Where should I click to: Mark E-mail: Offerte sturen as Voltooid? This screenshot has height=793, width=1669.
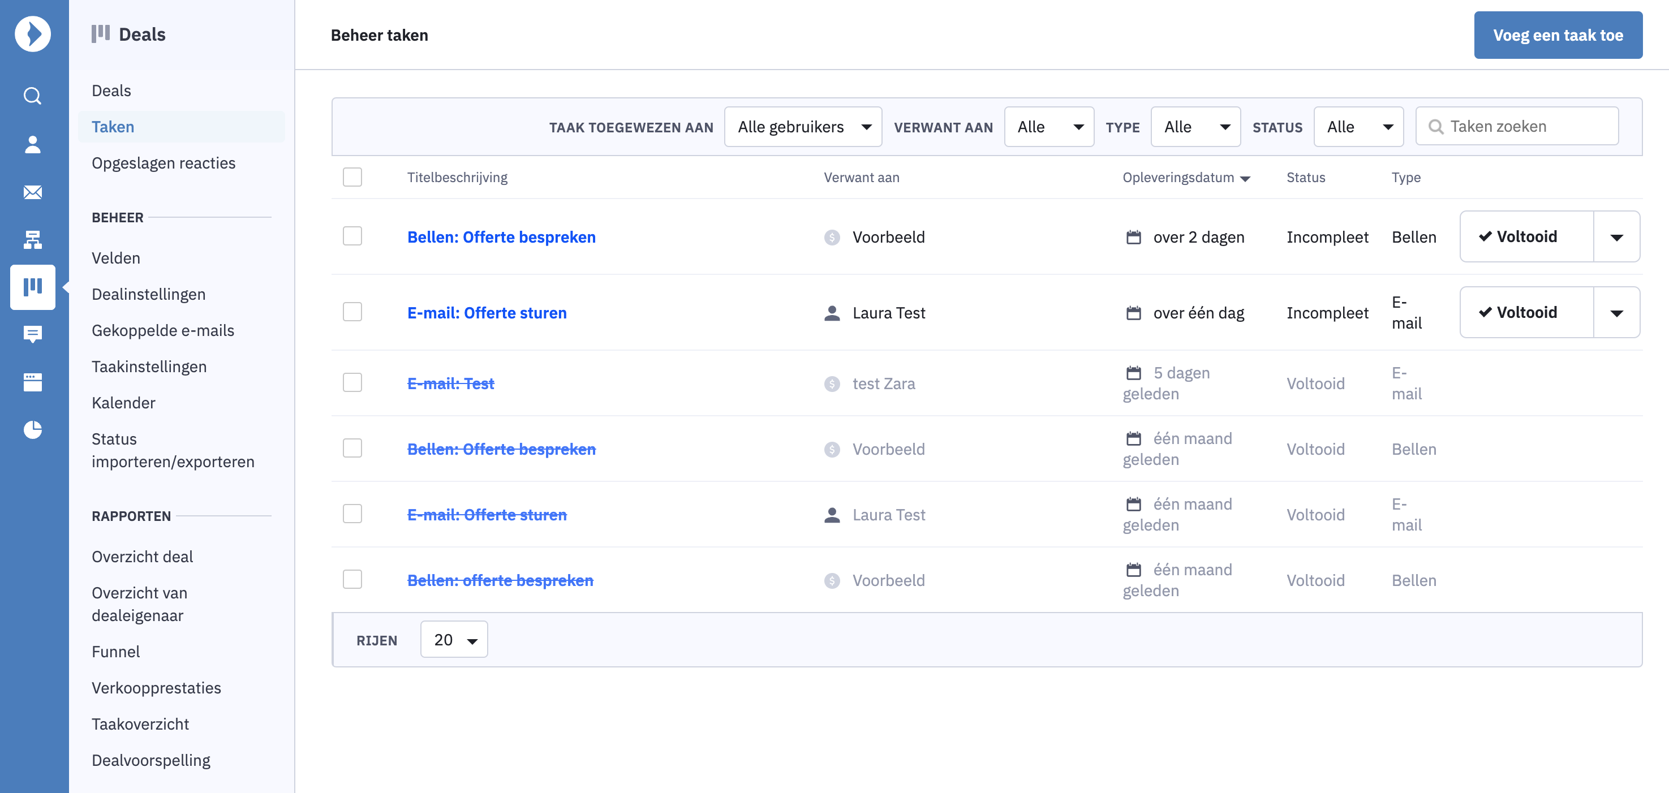coord(1526,313)
